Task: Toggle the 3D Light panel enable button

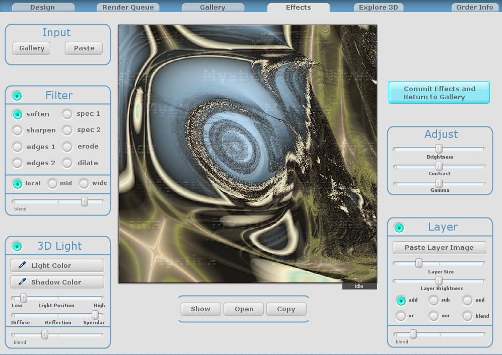Action: point(17,246)
